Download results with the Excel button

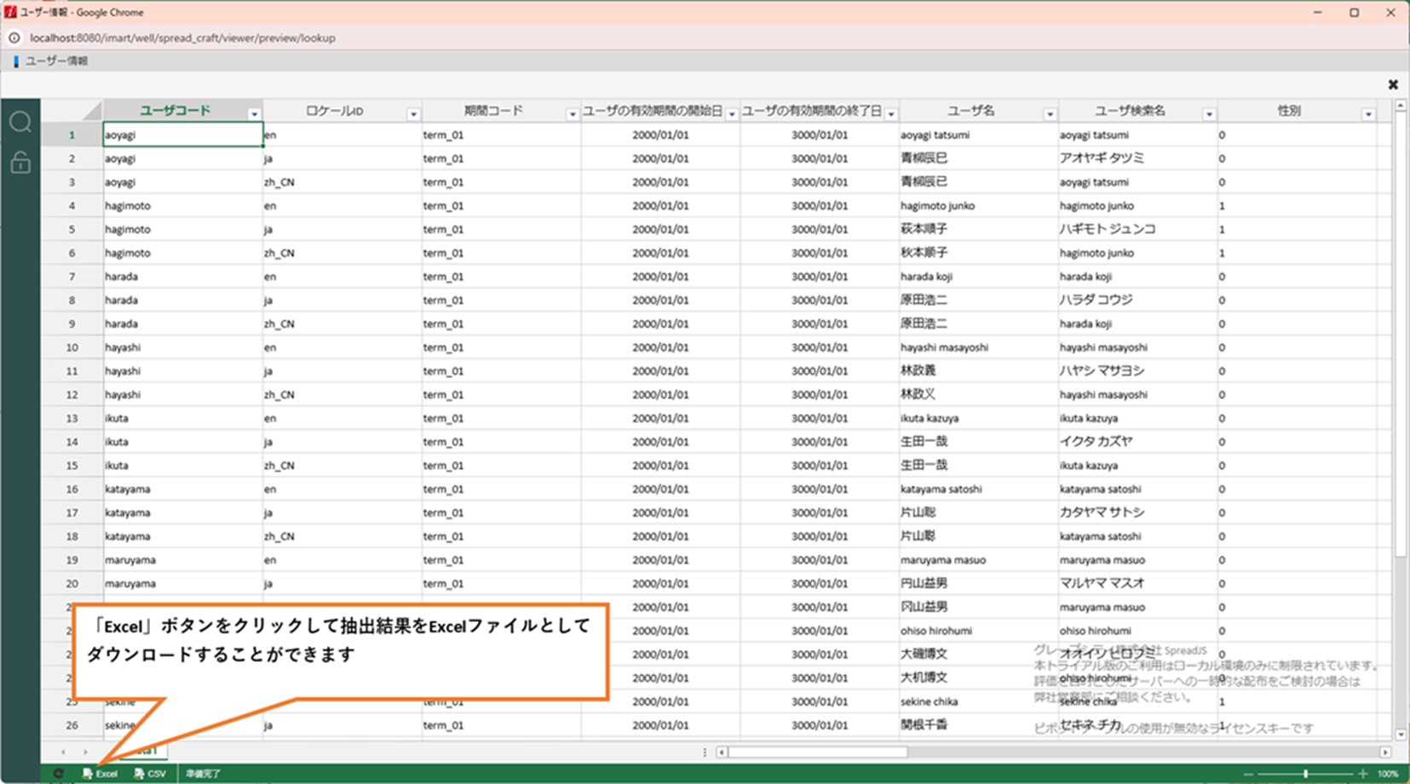[x=101, y=774]
